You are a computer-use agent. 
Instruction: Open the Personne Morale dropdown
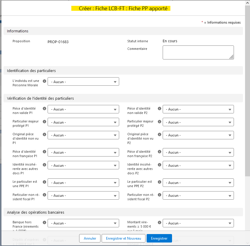83,82
